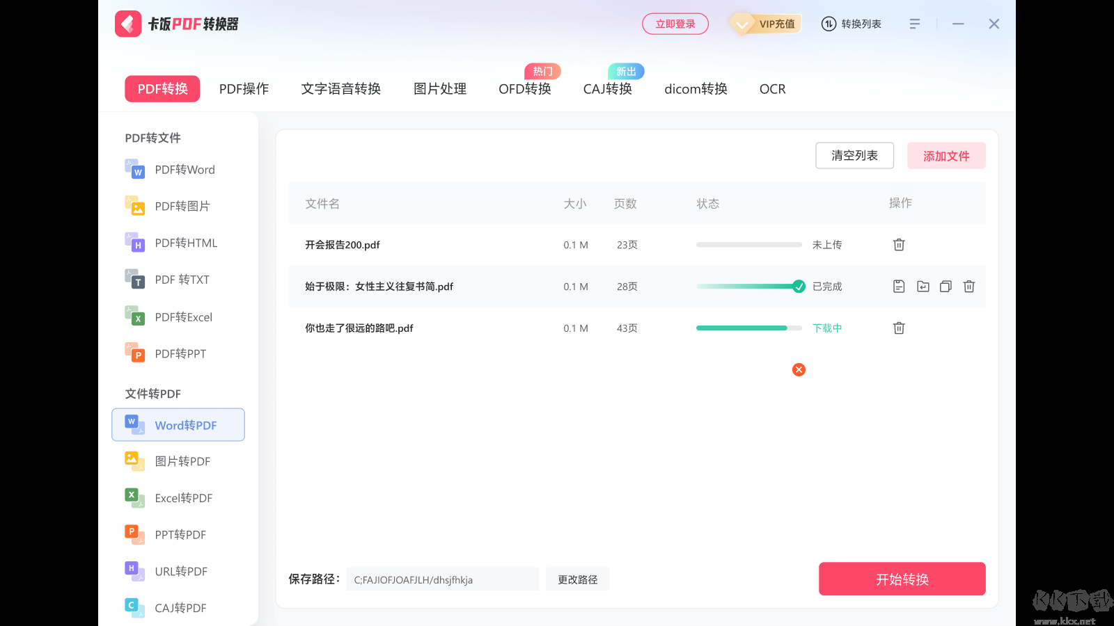The image size is (1114, 626).
Task: Cancel the download with the red X
Action: (799, 369)
